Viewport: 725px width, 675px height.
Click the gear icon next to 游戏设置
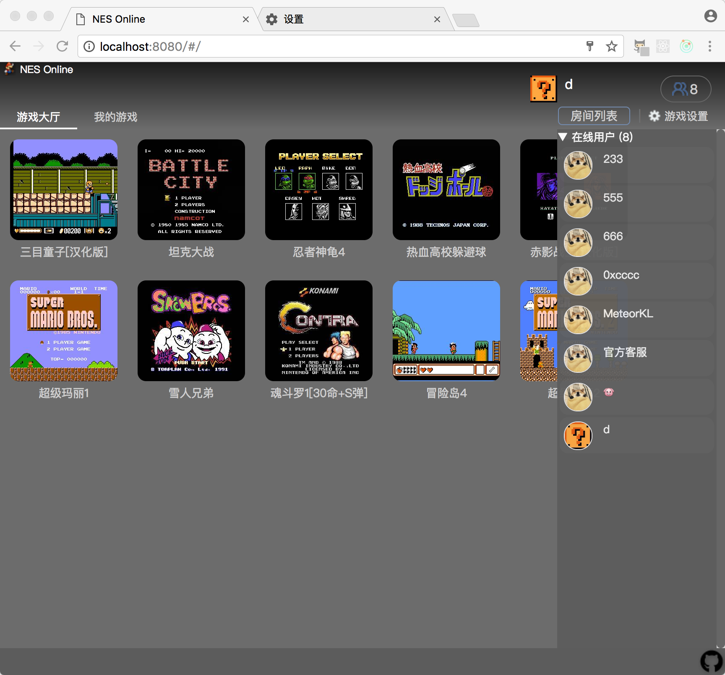point(654,116)
